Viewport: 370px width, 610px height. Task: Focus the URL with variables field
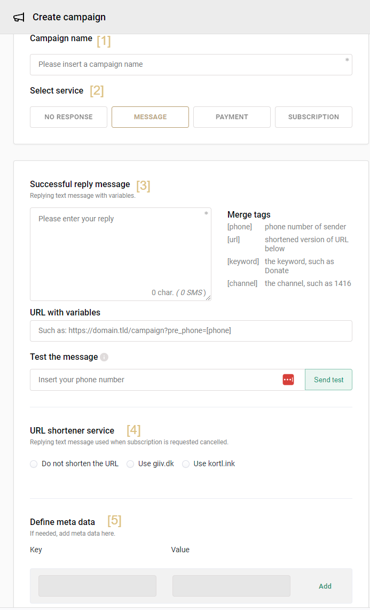point(191,331)
